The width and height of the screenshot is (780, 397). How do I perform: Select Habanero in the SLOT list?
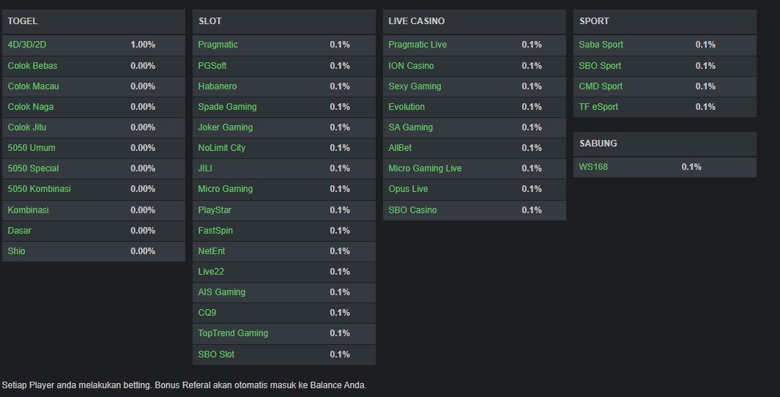[x=218, y=86]
